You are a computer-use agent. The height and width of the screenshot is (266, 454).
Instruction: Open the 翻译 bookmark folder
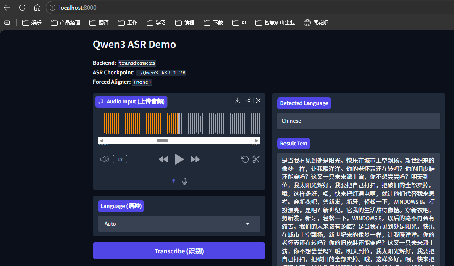pyautogui.click(x=99, y=23)
